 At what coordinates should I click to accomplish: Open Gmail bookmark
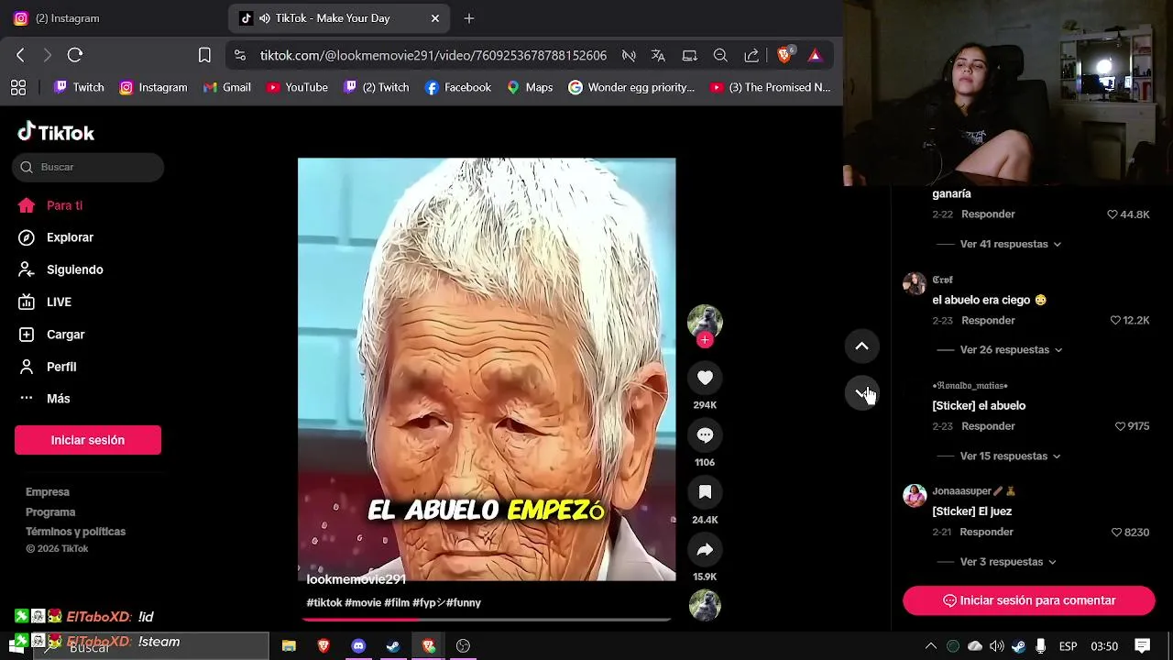pos(226,87)
